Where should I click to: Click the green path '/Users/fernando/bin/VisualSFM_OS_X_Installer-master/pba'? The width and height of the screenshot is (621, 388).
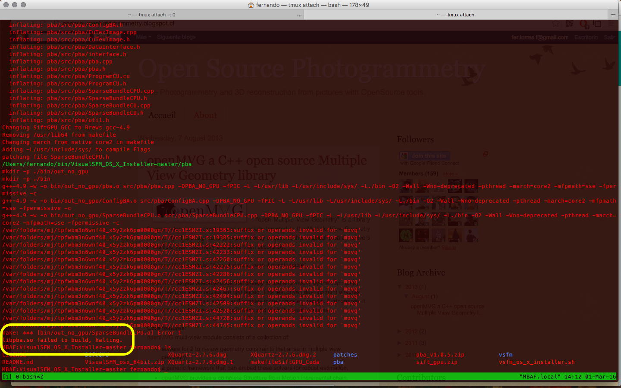[97, 164]
